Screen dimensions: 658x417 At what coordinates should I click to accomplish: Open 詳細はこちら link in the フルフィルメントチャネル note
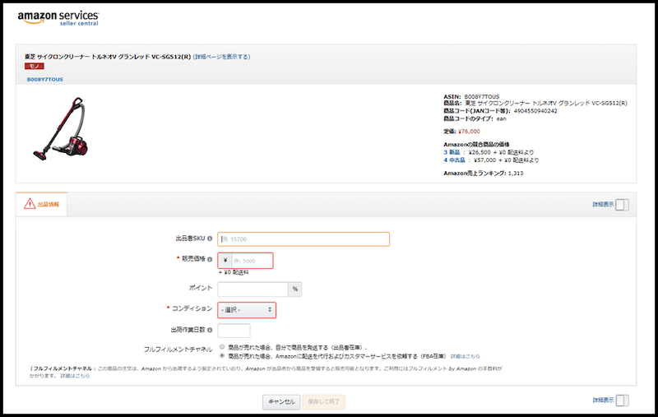point(75,376)
